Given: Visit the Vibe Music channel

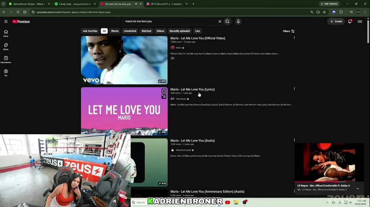Looking at the screenshot, I should click(181, 99).
